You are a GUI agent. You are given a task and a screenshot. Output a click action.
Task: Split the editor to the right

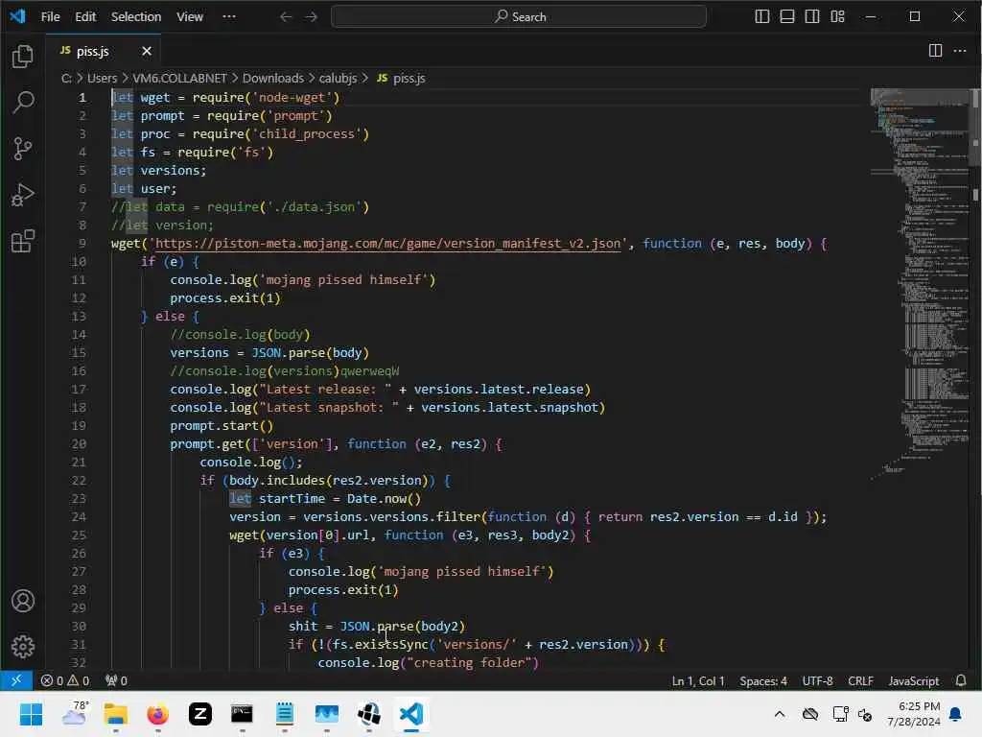(935, 51)
